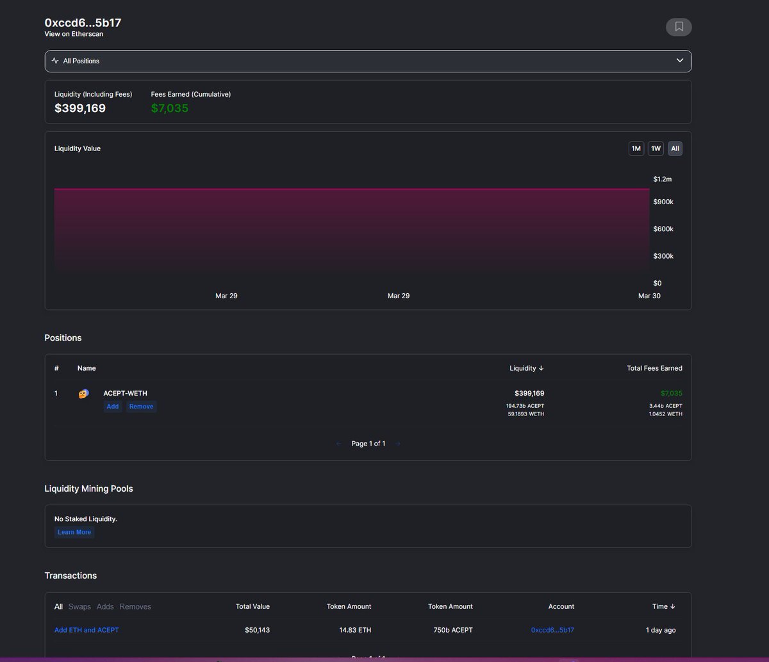Open the All Positions selector
Image resolution: width=769 pixels, height=662 pixels.
point(368,61)
